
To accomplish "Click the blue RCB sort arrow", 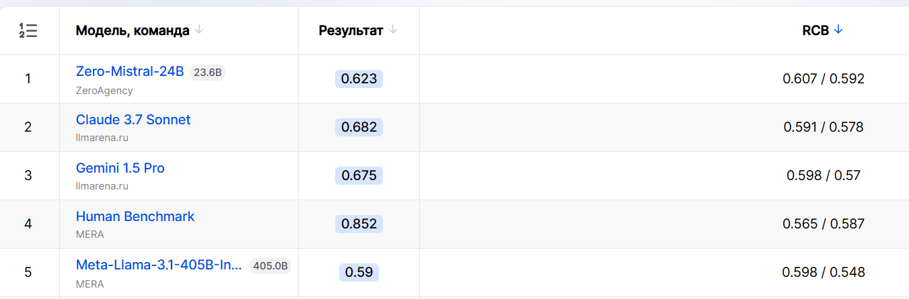I will [x=838, y=30].
